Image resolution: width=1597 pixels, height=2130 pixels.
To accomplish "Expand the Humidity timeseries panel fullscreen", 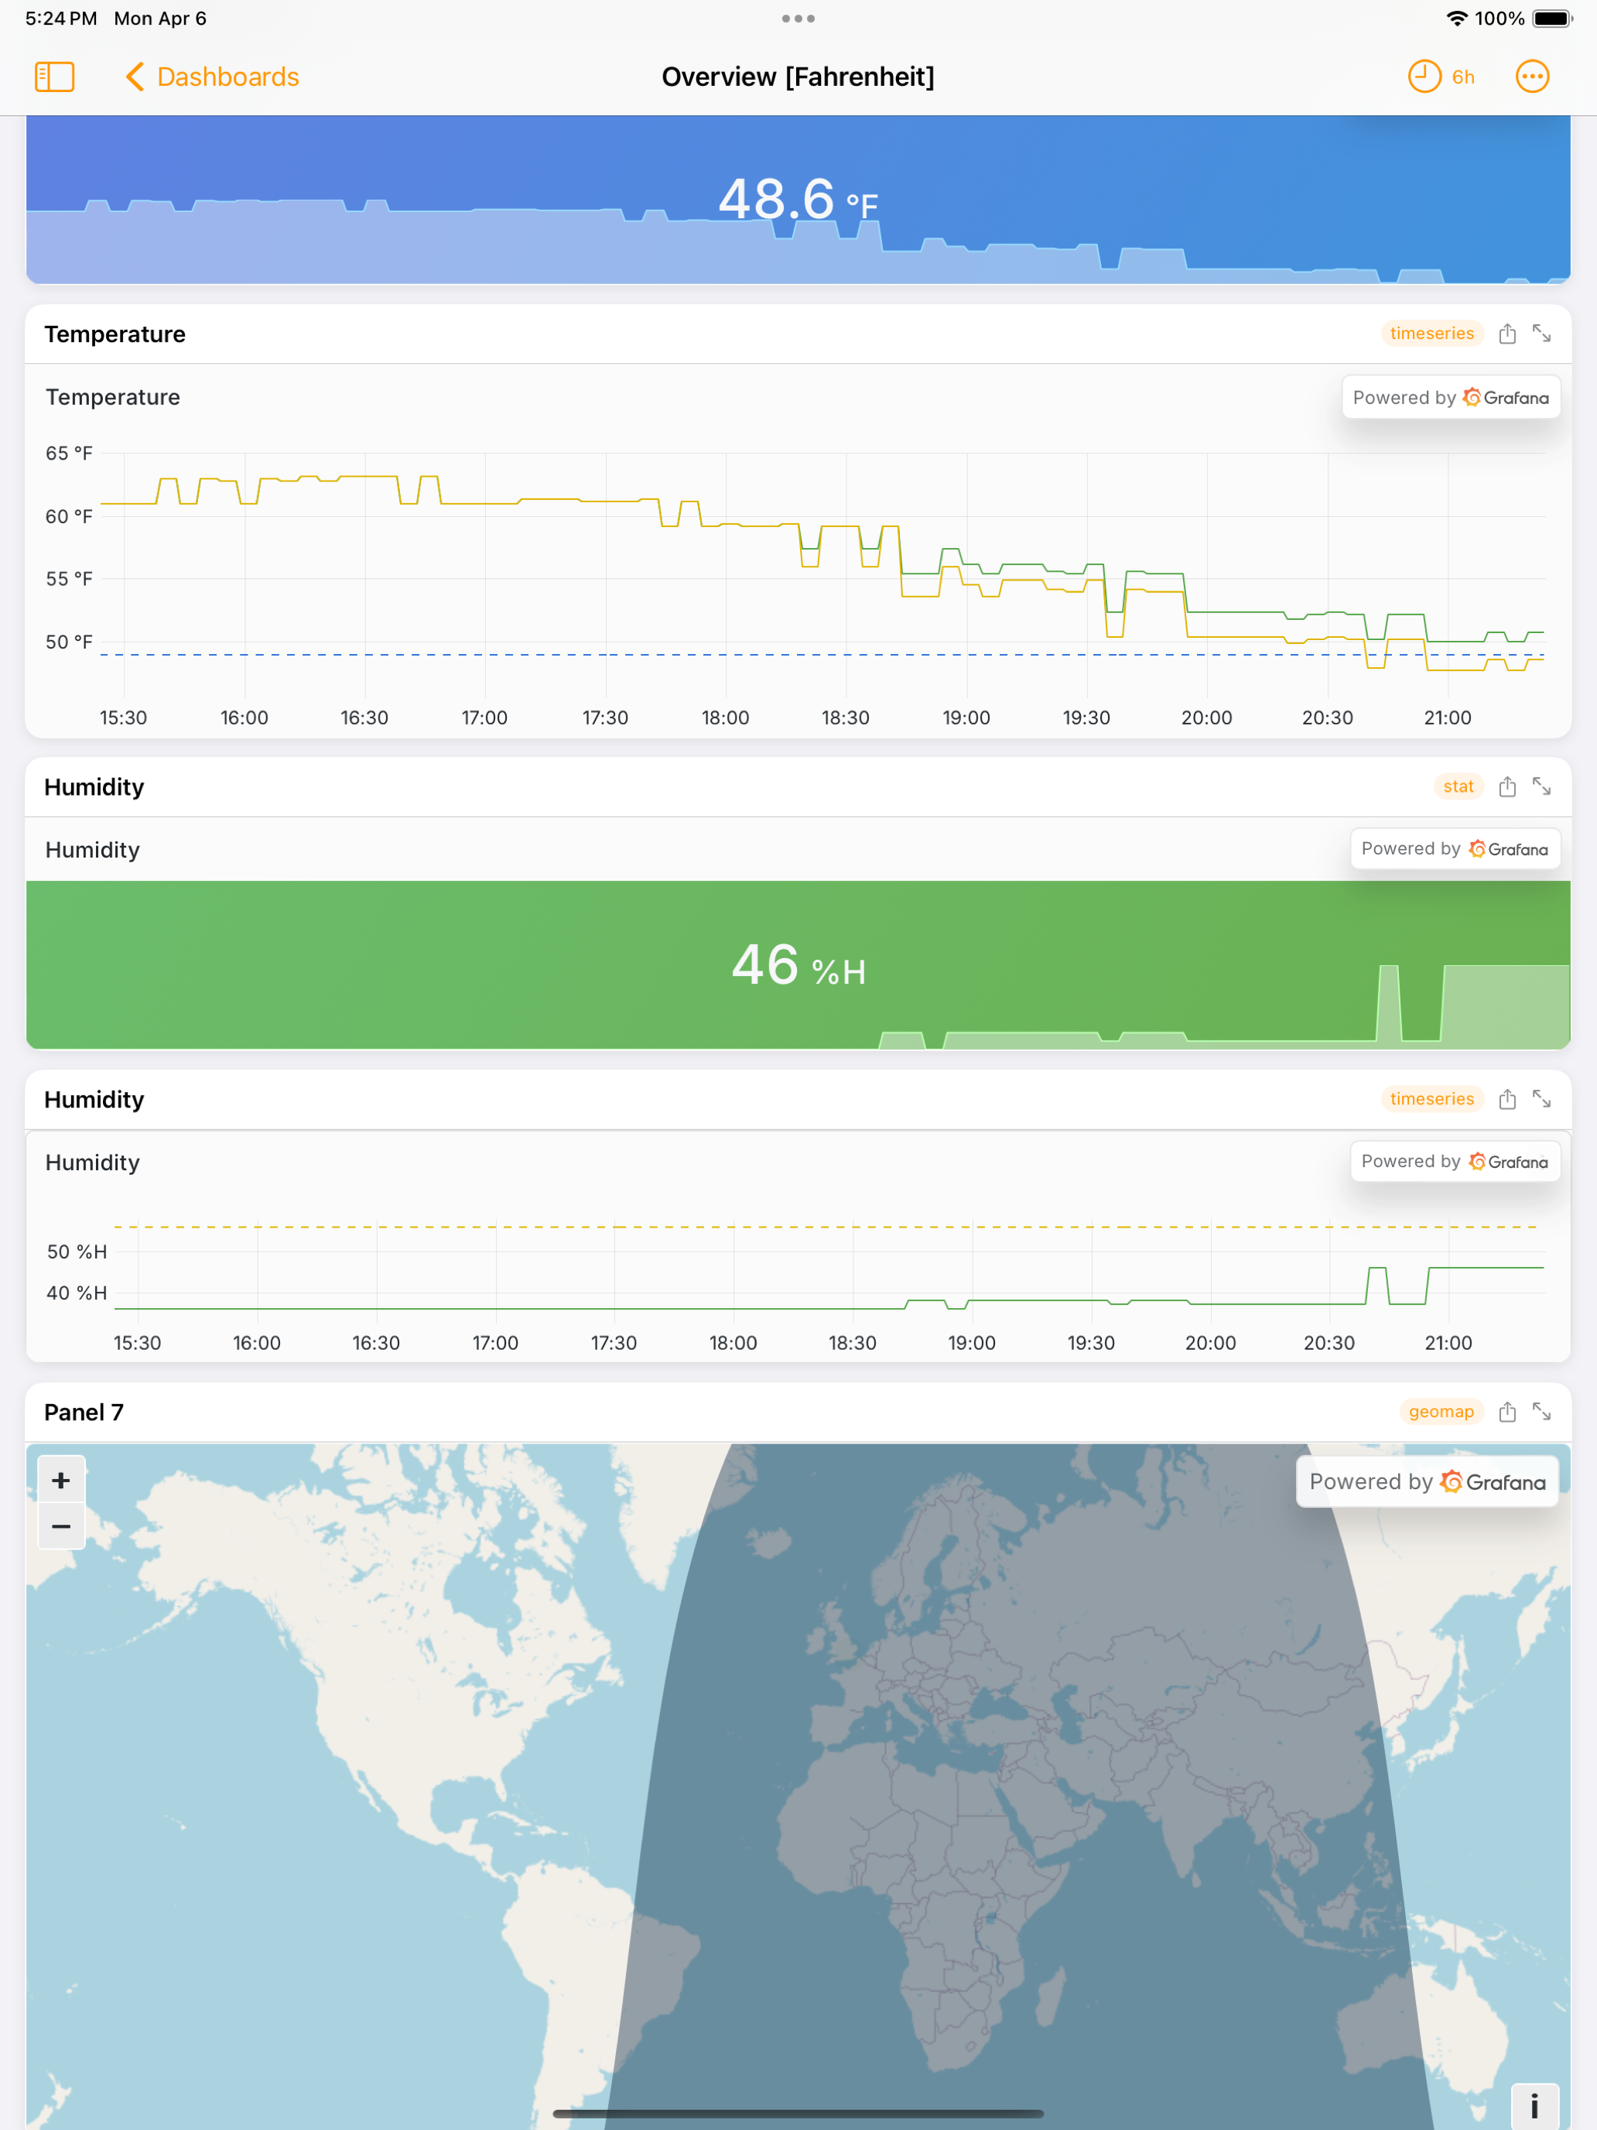I will click(1541, 1100).
